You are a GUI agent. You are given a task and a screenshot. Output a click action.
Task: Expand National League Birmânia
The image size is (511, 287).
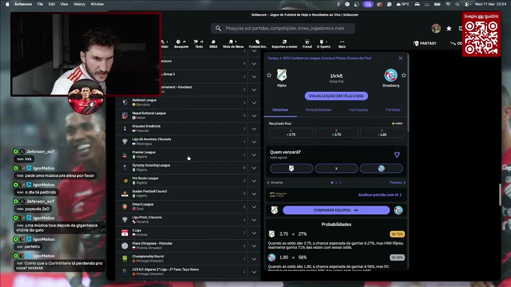point(254,102)
